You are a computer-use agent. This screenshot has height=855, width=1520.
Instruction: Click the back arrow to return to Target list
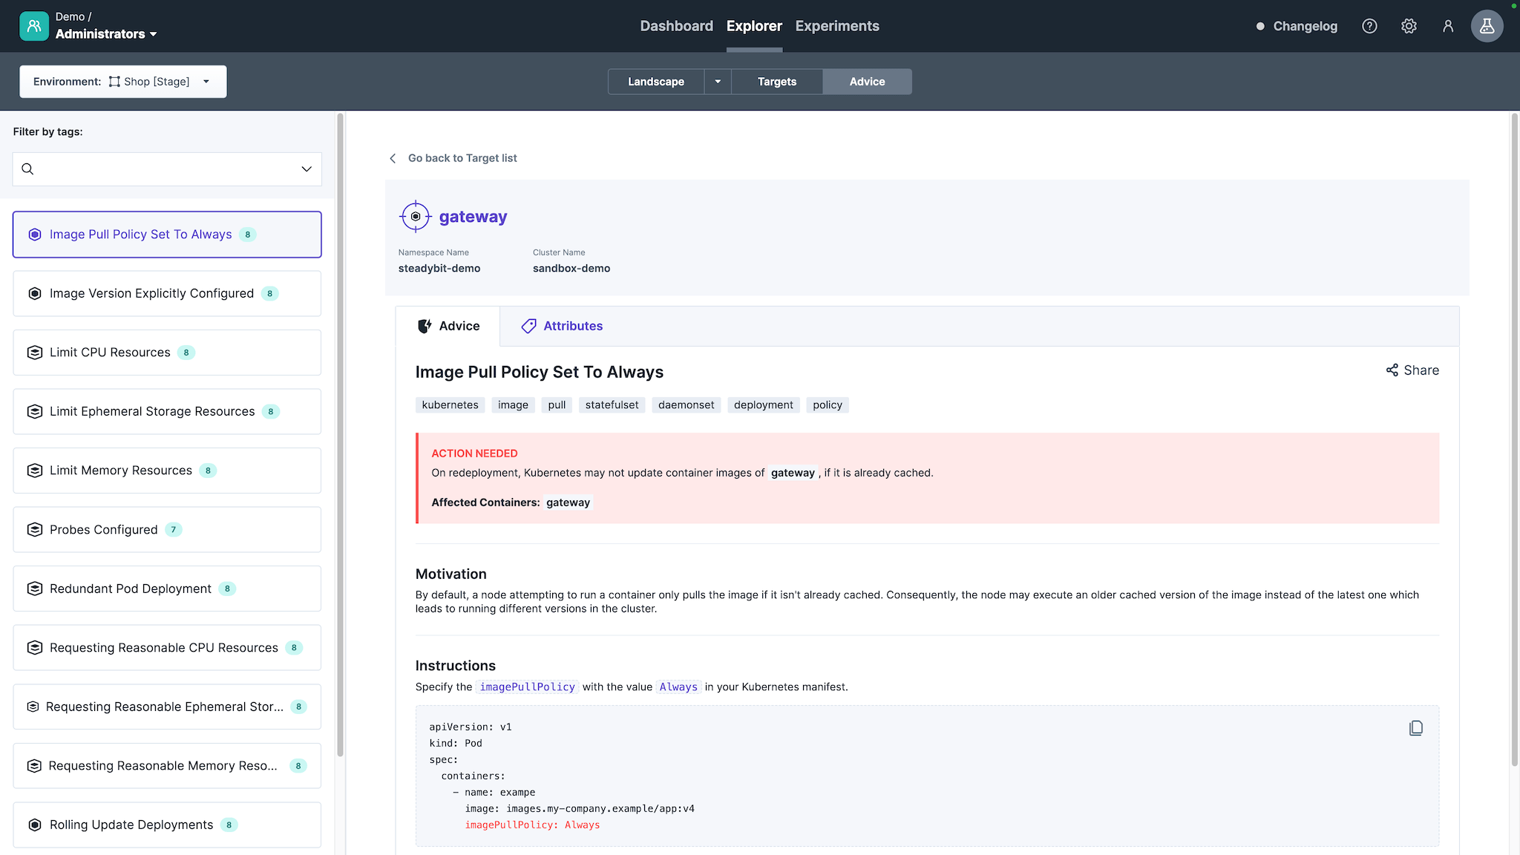[x=393, y=157]
